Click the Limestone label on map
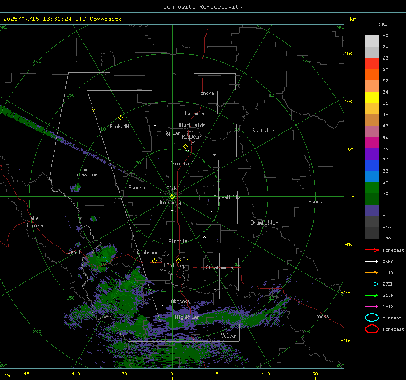The width and height of the screenshot is (406, 380). pos(85,174)
